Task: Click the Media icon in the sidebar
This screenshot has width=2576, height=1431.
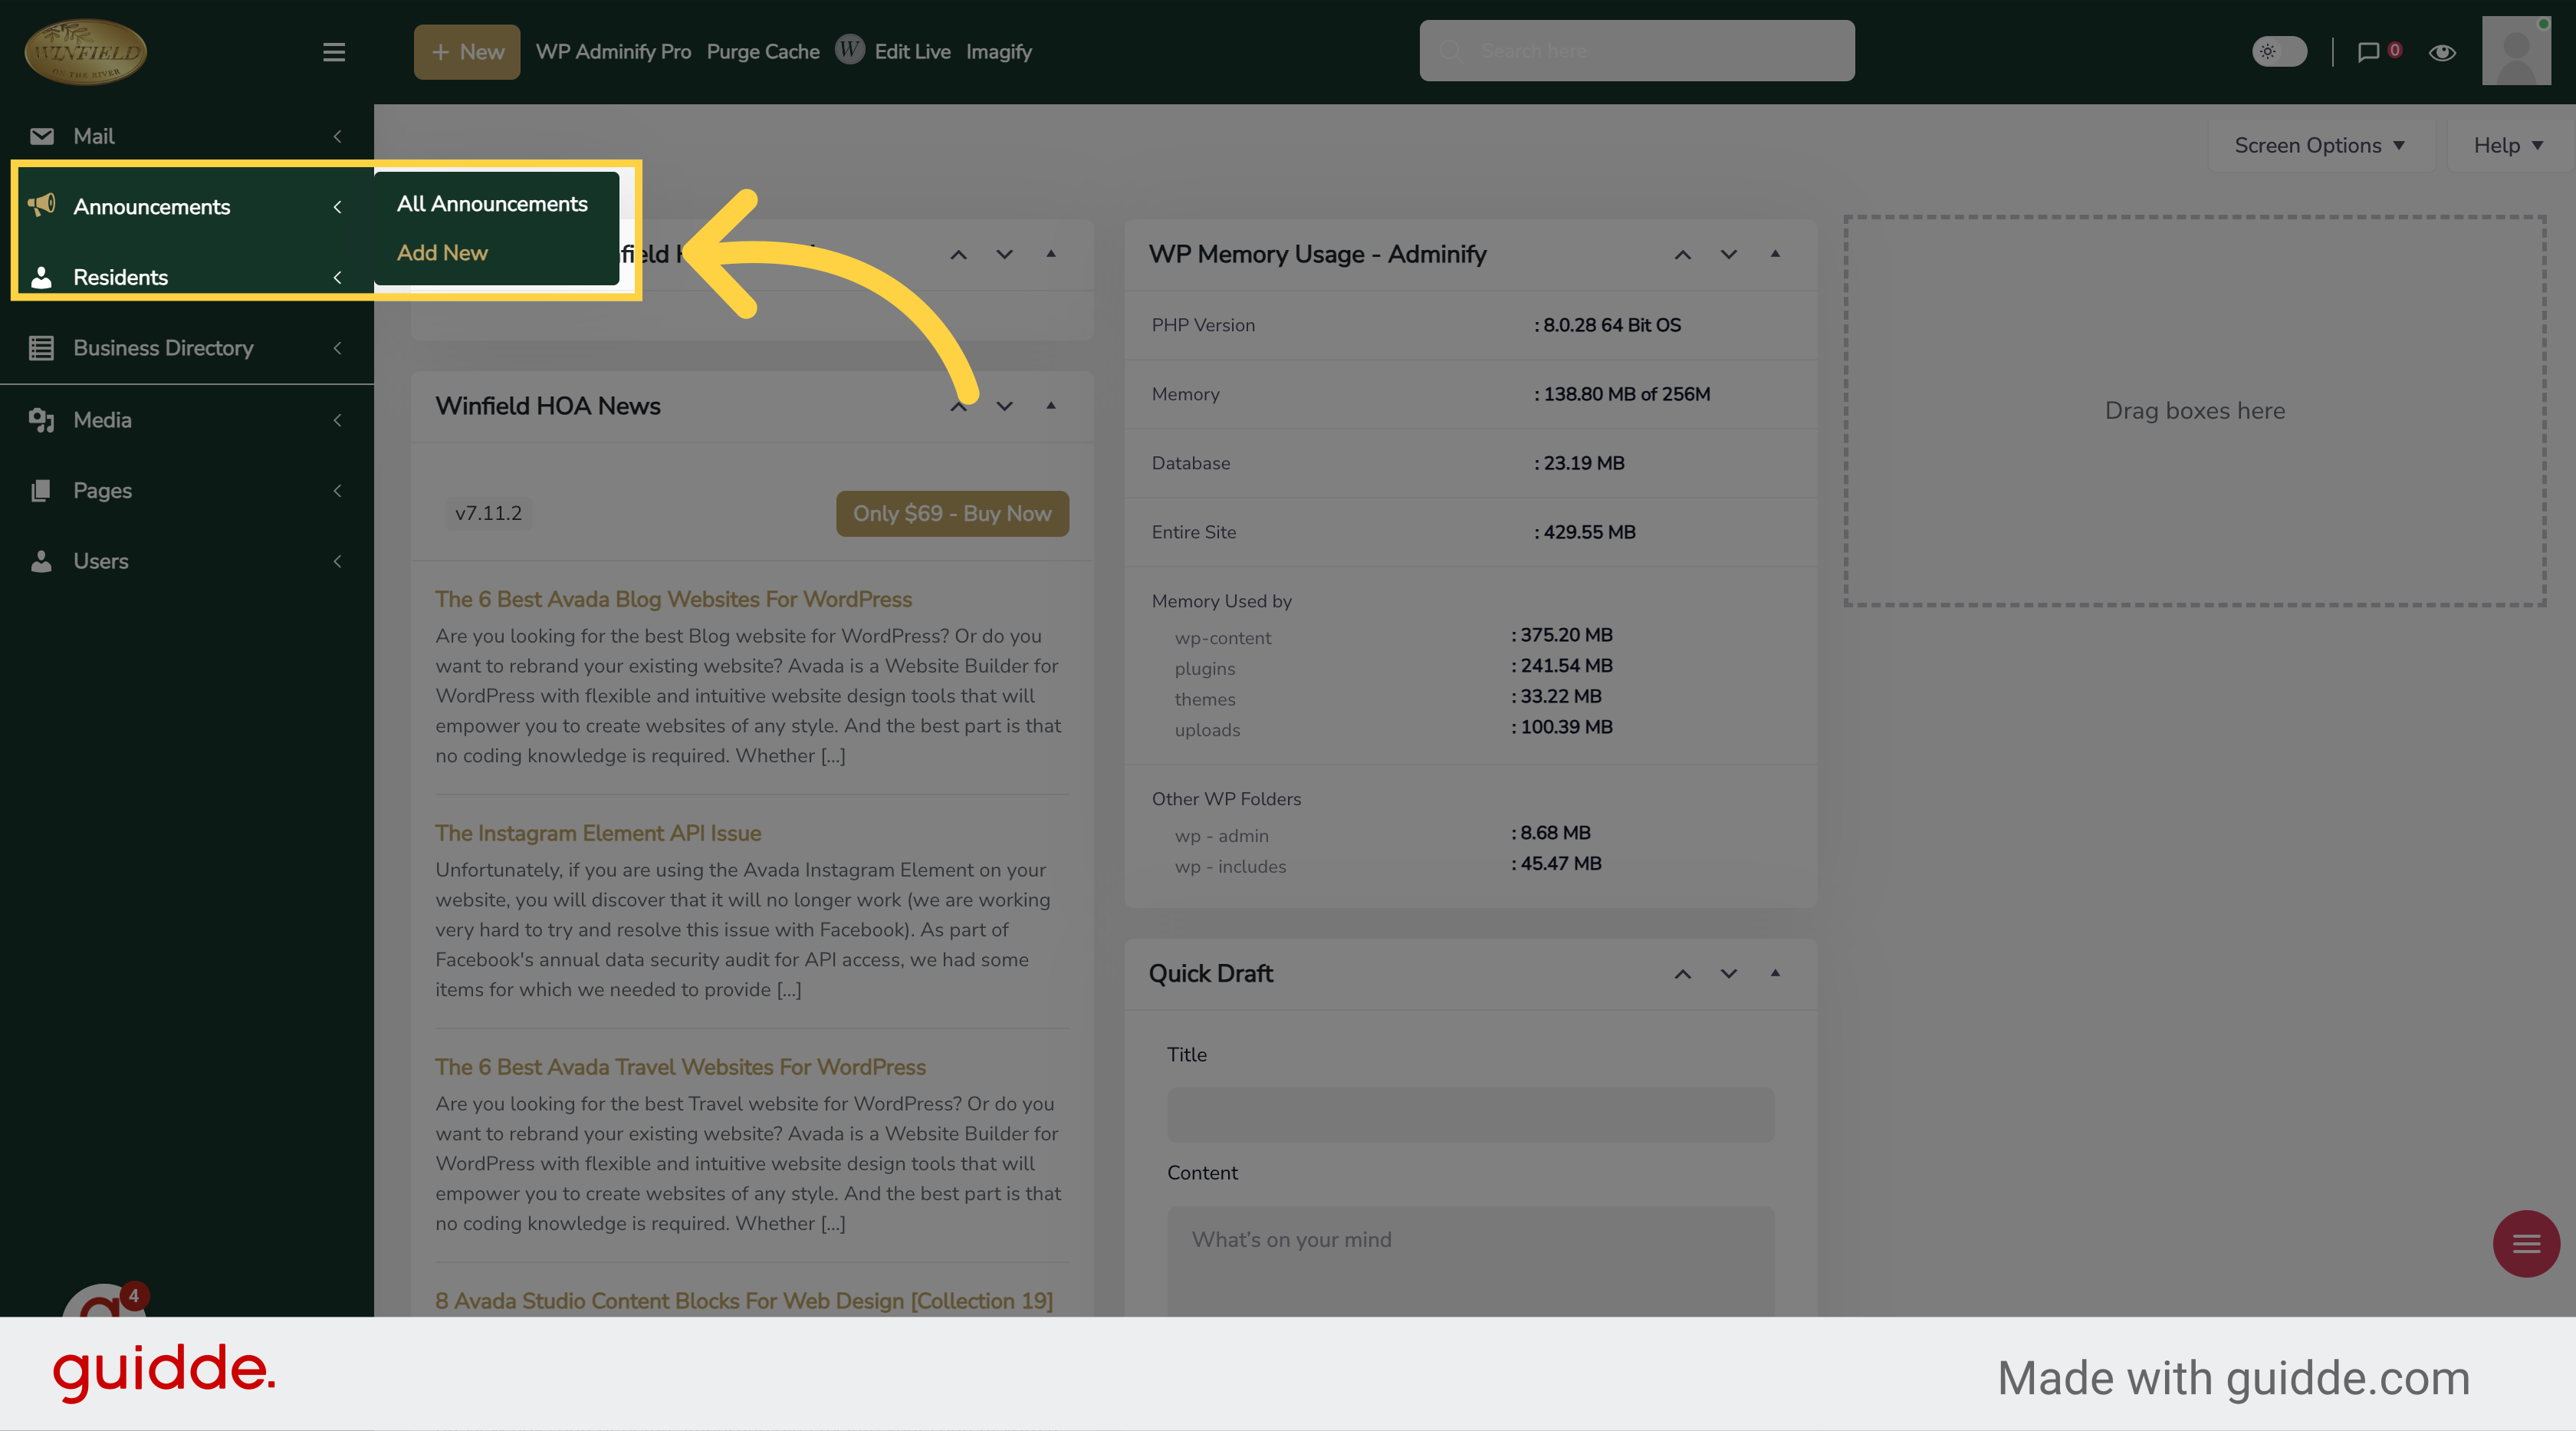Action: (x=41, y=420)
